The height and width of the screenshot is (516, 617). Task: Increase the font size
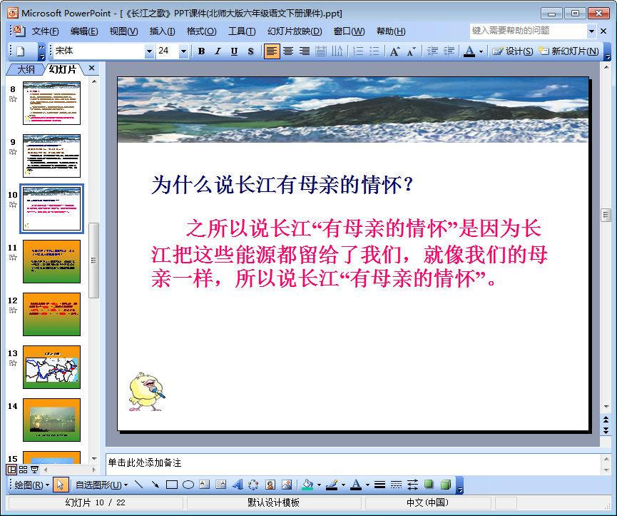coord(394,51)
